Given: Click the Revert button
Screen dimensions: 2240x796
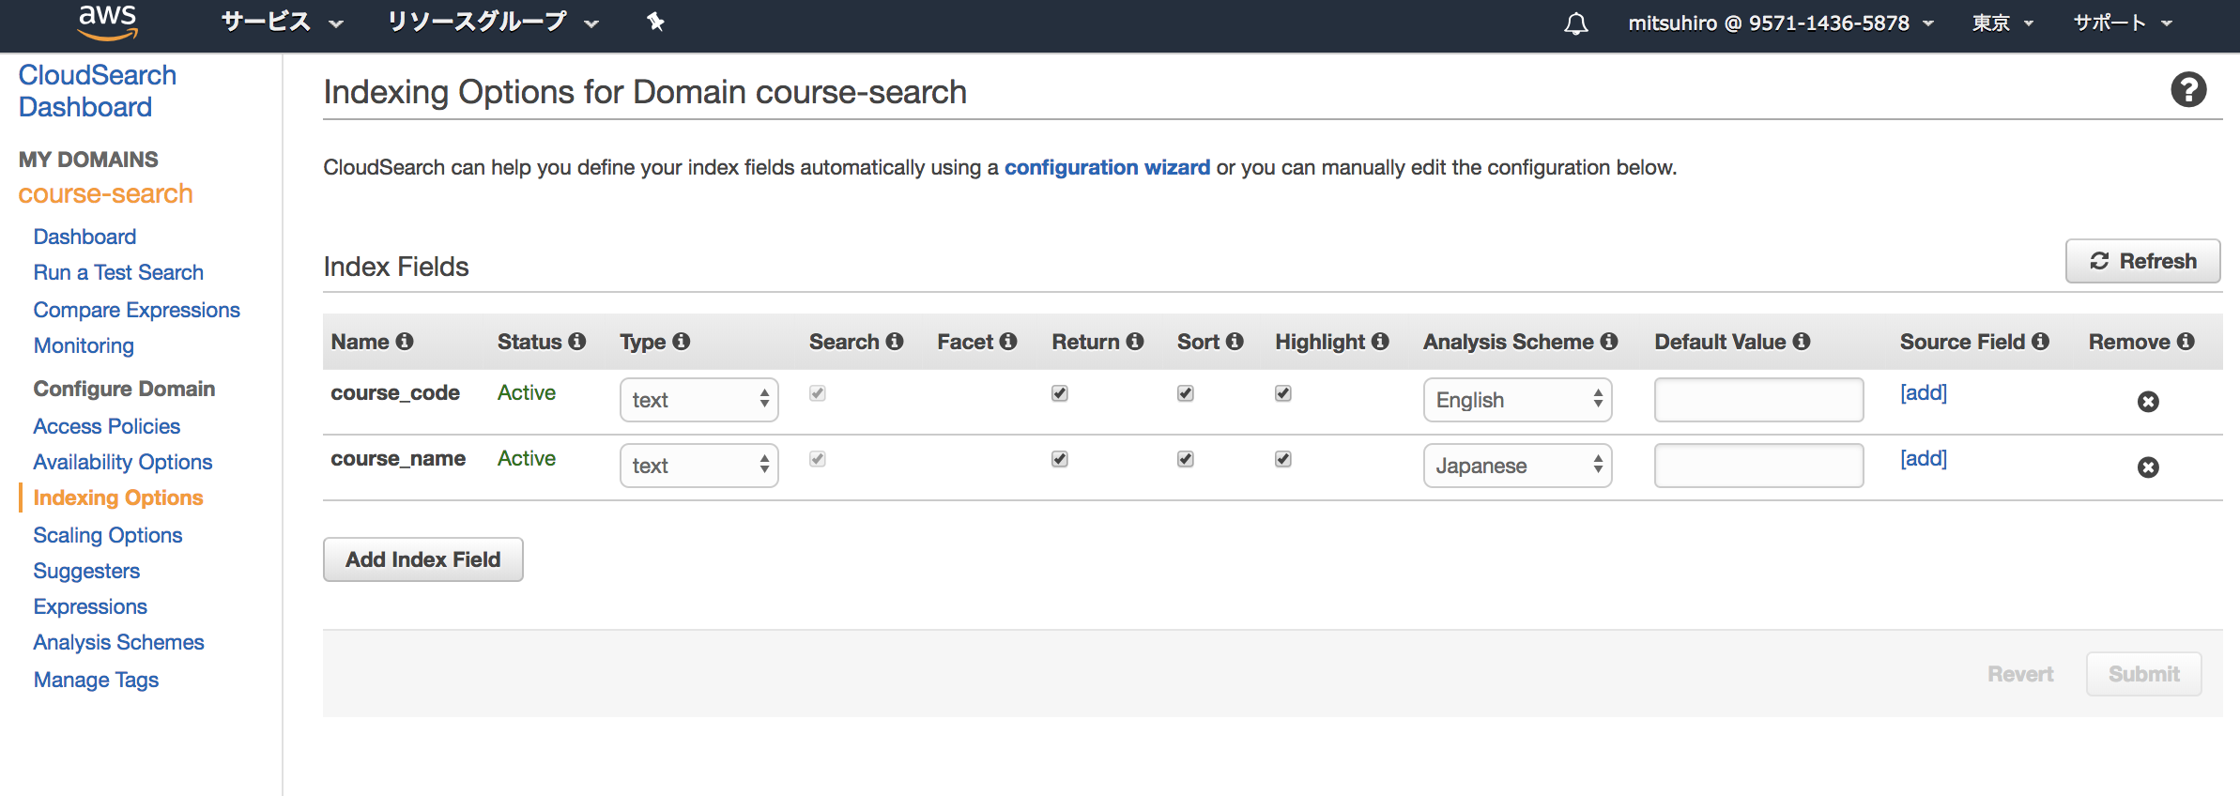Looking at the screenshot, I should 2020,674.
